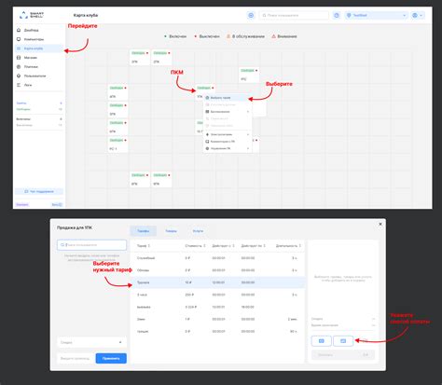Open Чат поддержки button in sidebar
This screenshot has width=442, height=385.
tap(39, 191)
